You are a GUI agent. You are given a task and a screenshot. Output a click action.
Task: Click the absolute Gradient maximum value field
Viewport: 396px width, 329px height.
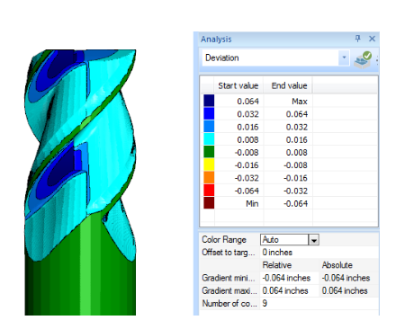tap(348, 290)
